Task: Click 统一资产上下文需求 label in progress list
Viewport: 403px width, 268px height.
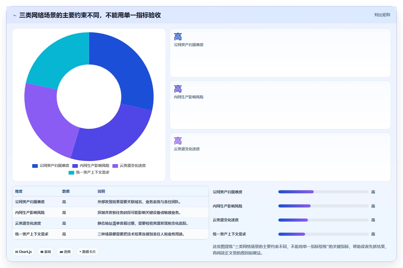Action: pos(229,234)
